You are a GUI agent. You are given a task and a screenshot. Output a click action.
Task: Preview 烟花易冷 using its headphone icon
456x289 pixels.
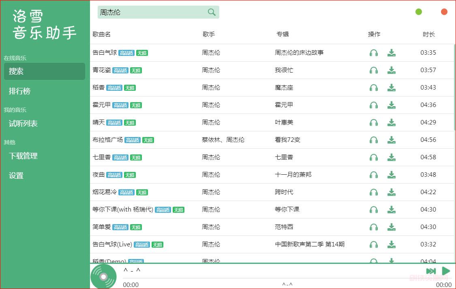tap(373, 192)
